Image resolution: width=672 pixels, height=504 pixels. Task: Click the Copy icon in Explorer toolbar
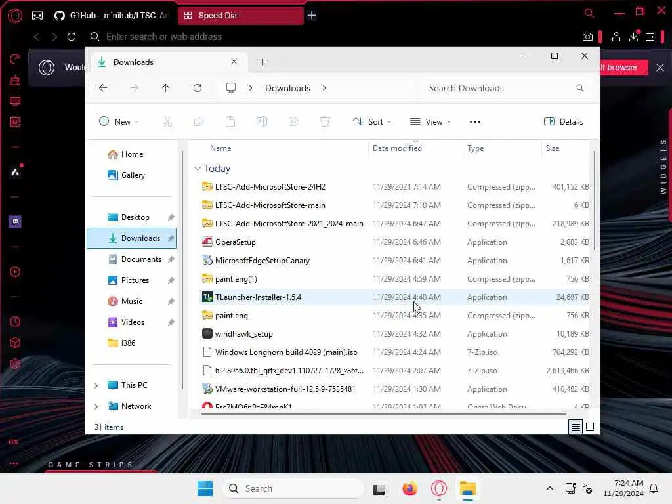tap(199, 121)
